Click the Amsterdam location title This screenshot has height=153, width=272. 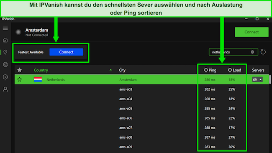37,30
